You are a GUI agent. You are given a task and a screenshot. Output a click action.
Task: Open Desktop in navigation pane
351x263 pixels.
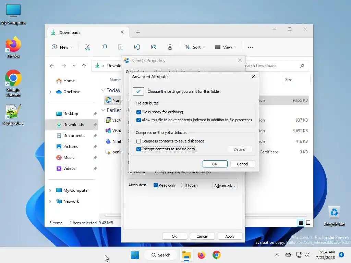[71, 114]
